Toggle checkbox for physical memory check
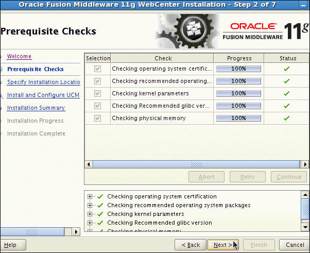 click(97, 118)
